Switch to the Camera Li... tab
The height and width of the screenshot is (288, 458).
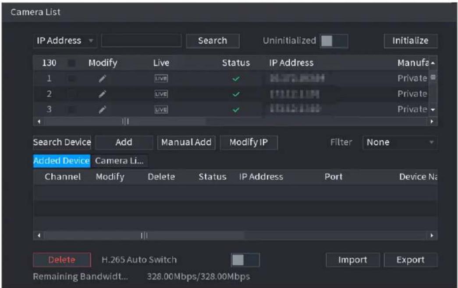[x=119, y=161]
